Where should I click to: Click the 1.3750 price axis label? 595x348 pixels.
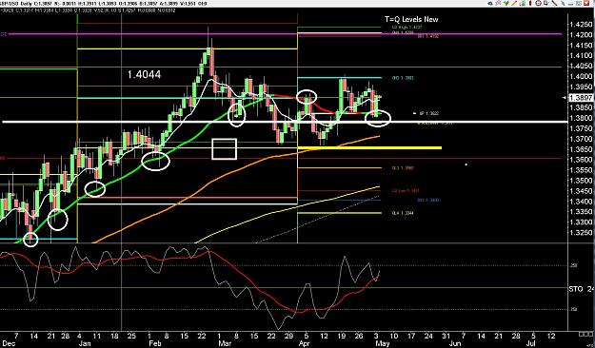[x=581, y=129]
